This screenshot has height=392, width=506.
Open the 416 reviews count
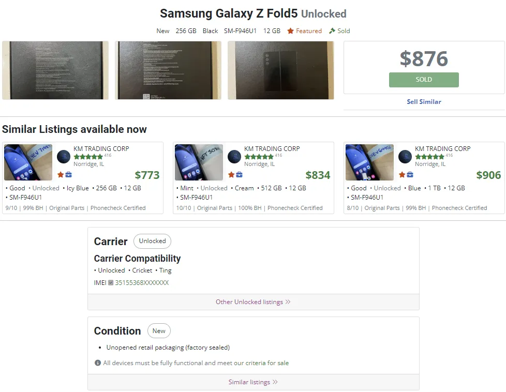click(108, 155)
